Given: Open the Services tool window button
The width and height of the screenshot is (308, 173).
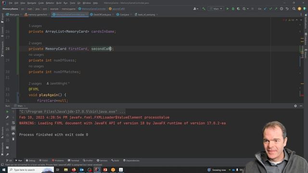Looking at the screenshot, I should (102, 161).
